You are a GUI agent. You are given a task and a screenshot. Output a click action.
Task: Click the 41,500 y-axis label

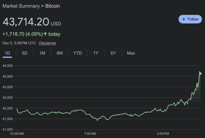click(8, 119)
